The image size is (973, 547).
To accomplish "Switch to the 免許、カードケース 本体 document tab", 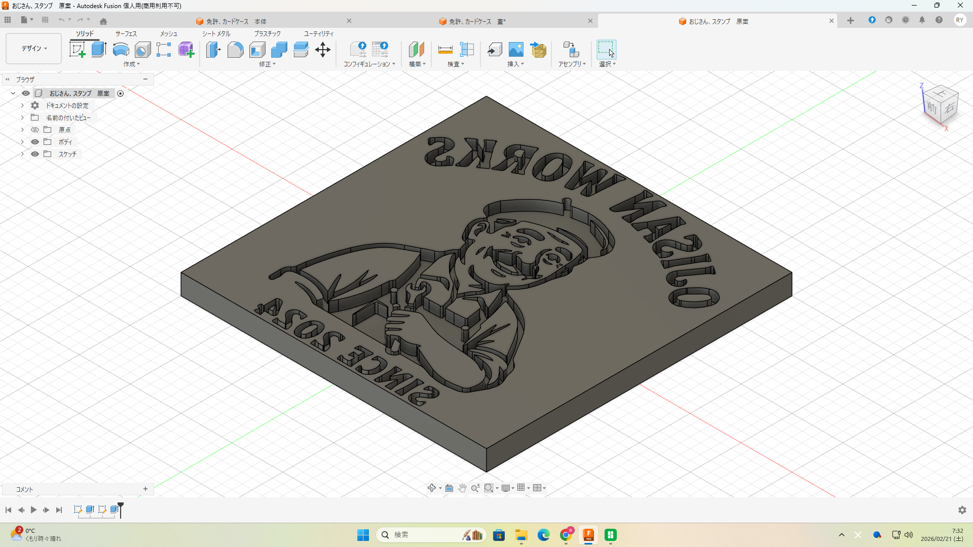I will (x=236, y=21).
